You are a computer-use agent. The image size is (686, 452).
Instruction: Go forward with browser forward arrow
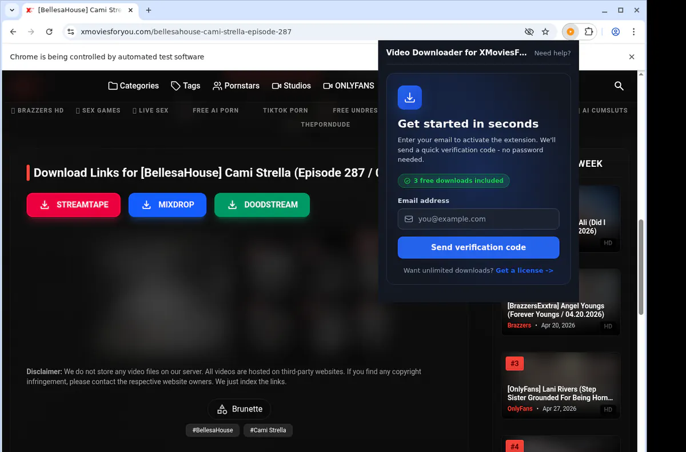(x=31, y=32)
